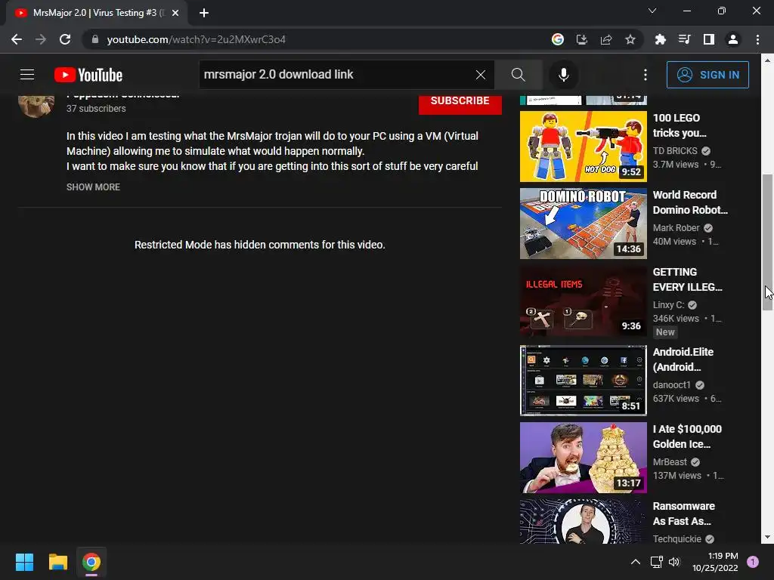This screenshot has width=774, height=580.
Task: Click the SIGN IN button
Action: coord(707,75)
